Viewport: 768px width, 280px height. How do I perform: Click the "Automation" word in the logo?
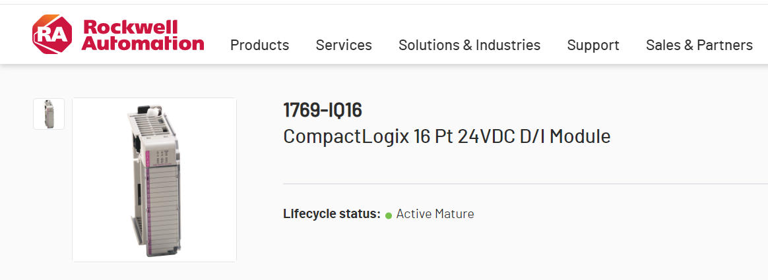pos(143,43)
